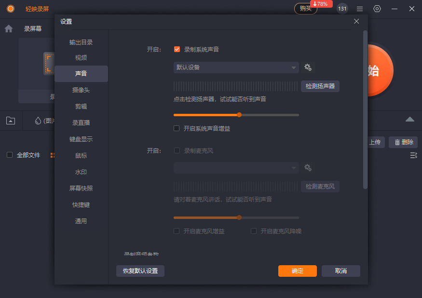This screenshot has height=298, width=422.
Task: Open the output folder icon in main window
Action: 11,121
